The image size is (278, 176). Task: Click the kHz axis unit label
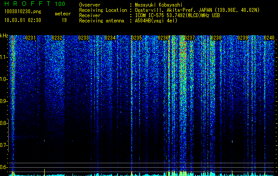click(4, 36)
